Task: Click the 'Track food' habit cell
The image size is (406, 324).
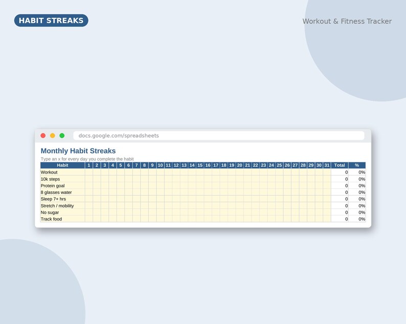Action: click(63, 219)
